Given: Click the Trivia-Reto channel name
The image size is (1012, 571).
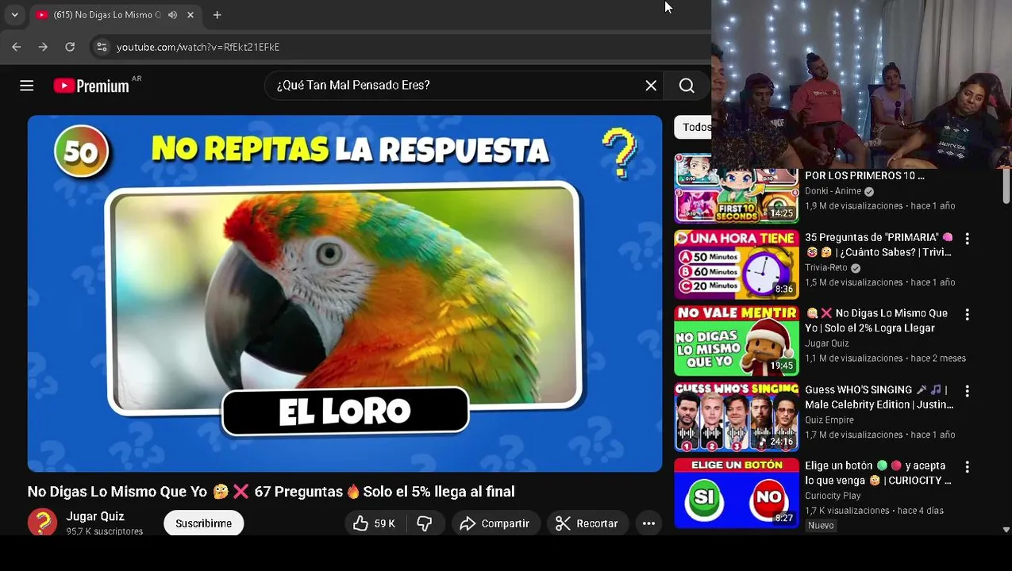Looking at the screenshot, I should tap(826, 268).
